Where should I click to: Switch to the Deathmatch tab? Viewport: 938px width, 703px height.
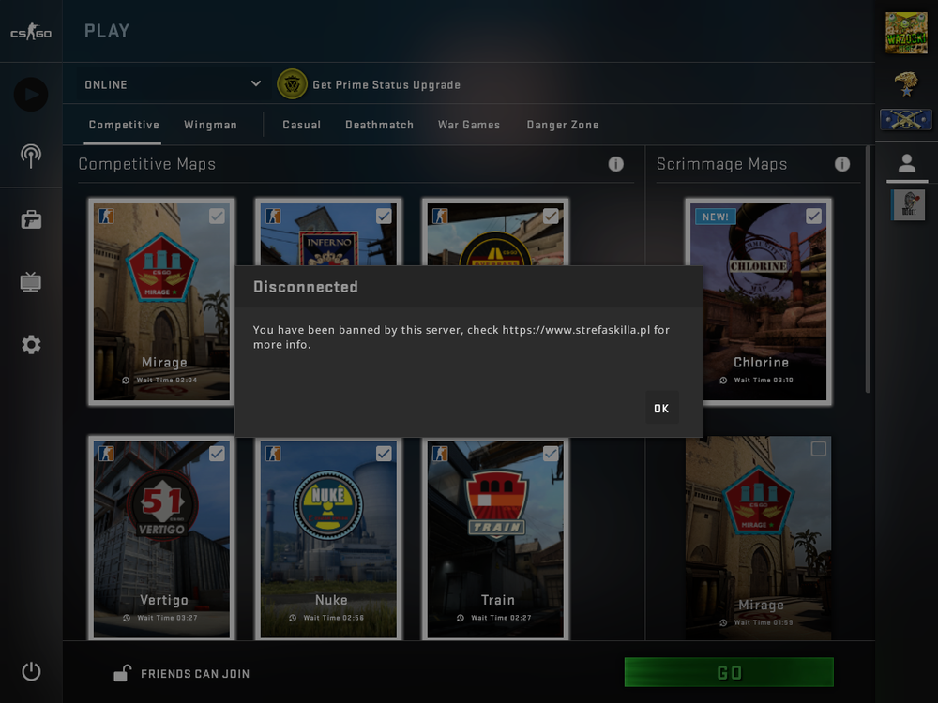pos(379,125)
